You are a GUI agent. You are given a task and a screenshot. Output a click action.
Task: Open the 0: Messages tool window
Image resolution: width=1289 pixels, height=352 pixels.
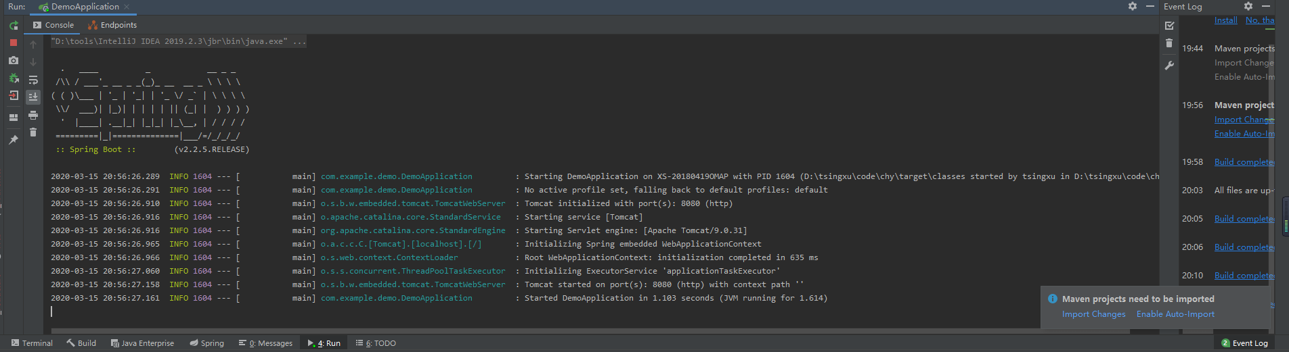[x=265, y=343]
